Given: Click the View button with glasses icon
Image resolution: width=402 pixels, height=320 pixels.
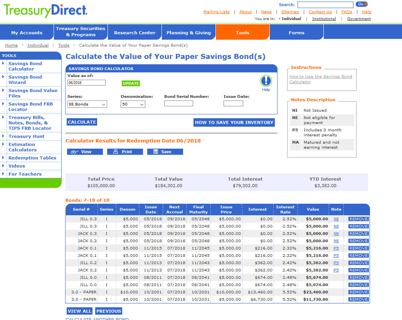Looking at the screenshot, I should click(85, 152).
